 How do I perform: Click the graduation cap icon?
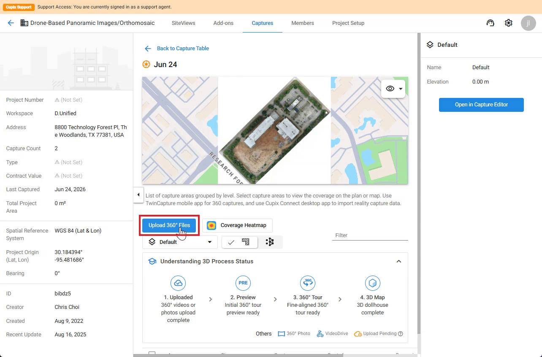(x=152, y=261)
